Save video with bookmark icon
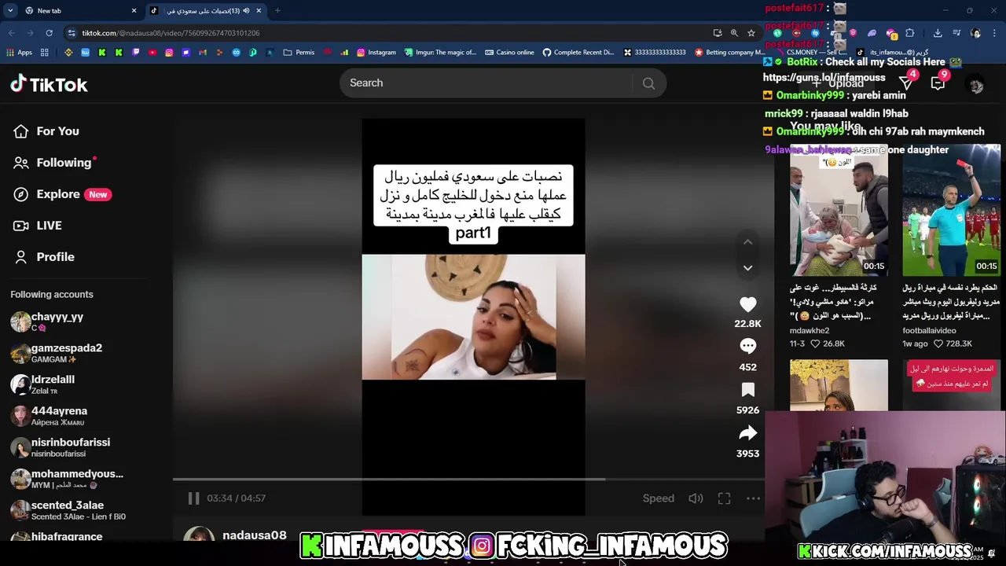The image size is (1006, 566). point(747,390)
